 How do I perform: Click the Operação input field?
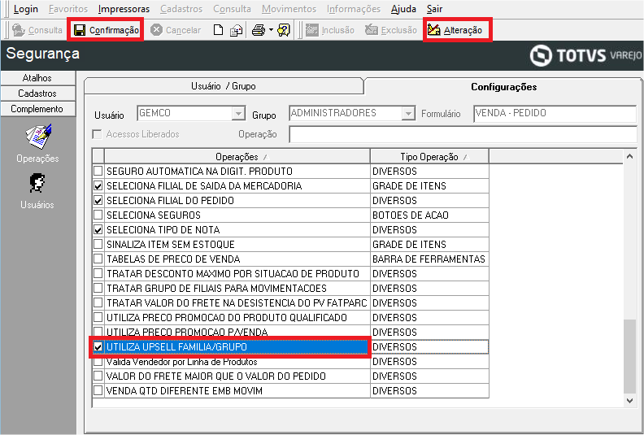463,134
